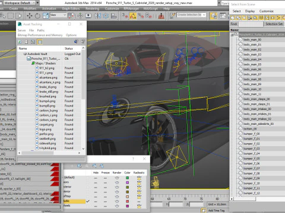Switch Asset Tracking to table view icon
Screen dimensions: 285x213
(x=40, y=42)
